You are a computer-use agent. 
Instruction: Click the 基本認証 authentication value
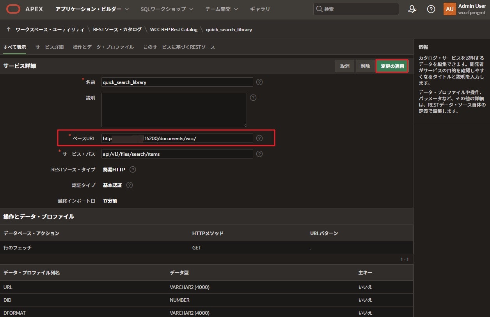click(112, 185)
